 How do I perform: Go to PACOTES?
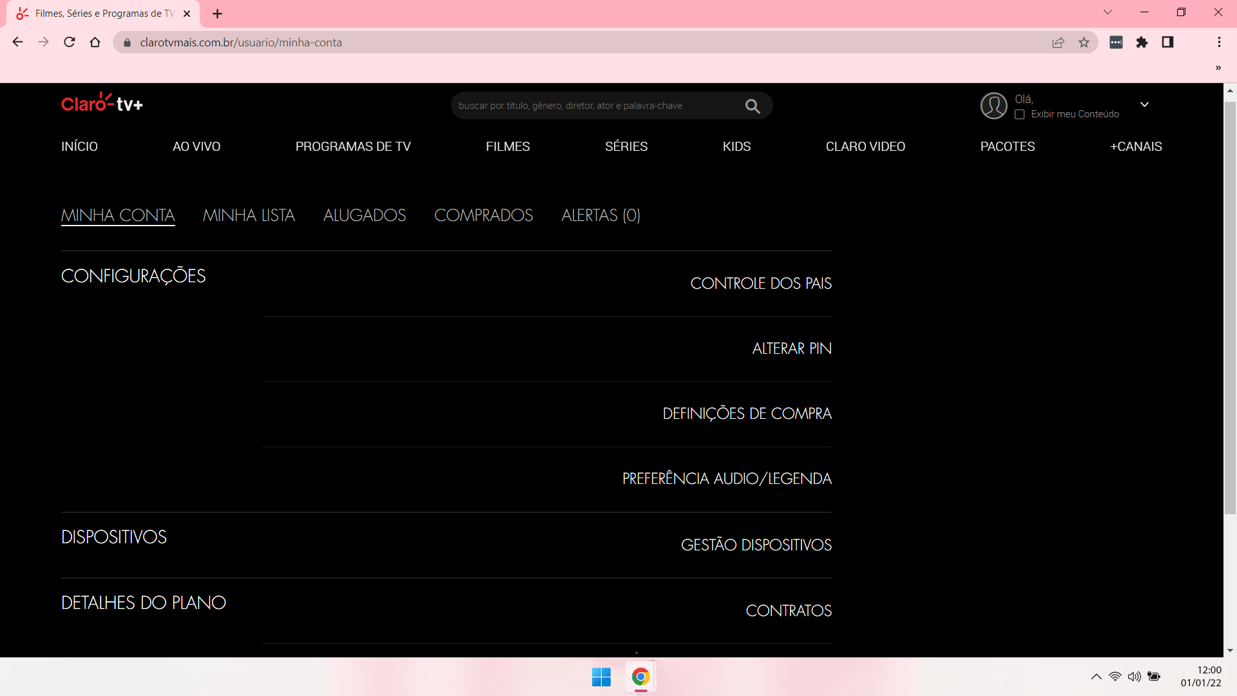(1008, 147)
